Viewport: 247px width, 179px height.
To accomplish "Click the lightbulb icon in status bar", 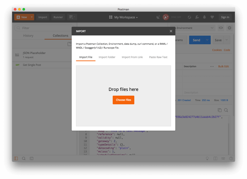I will coord(207,158).
